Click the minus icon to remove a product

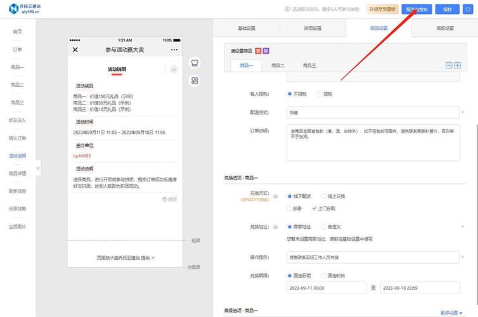[449, 65]
